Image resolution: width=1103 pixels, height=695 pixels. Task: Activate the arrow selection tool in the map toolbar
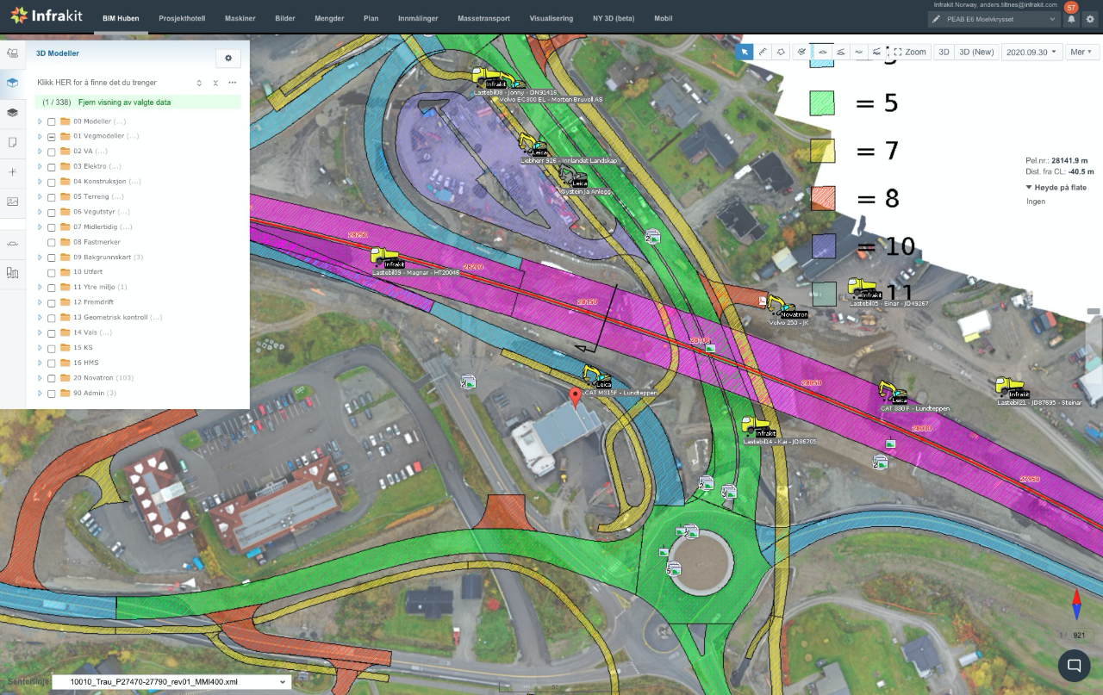pyautogui.click(x=745, y=52)
